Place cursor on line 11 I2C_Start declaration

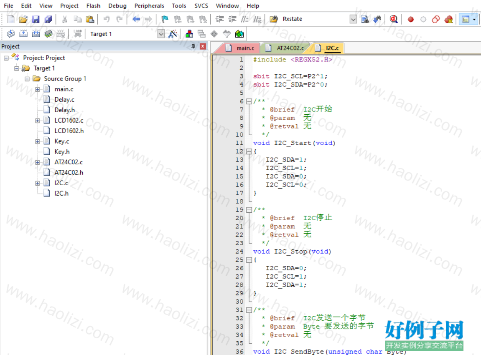click(x=294, y=143)
